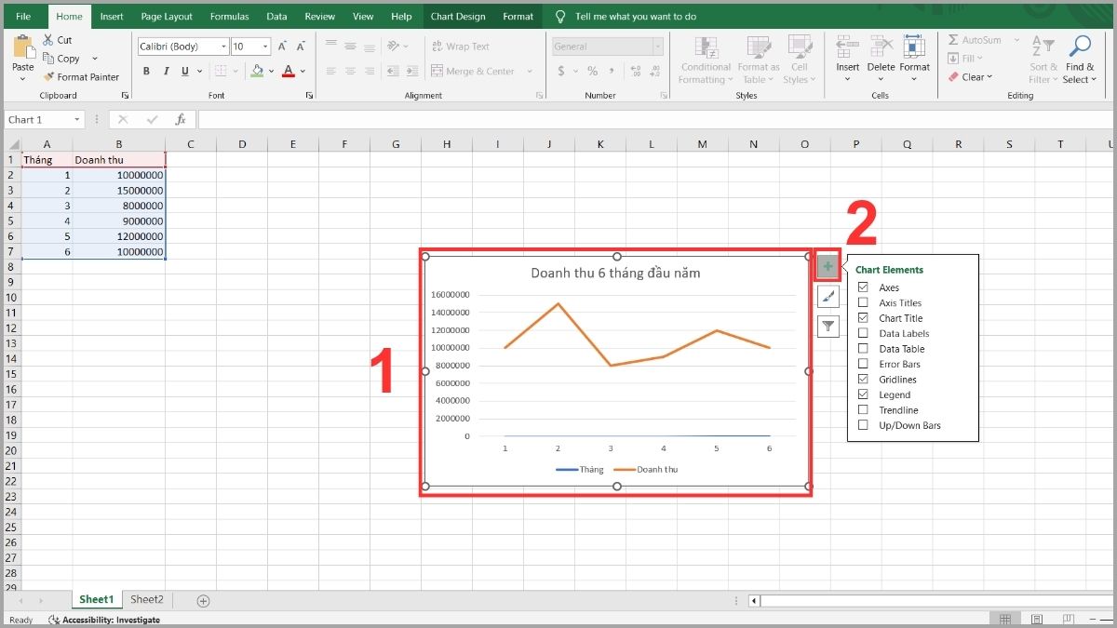
Task: Open Chart Styles paintbrush button
Action: [x=828, y=296]
